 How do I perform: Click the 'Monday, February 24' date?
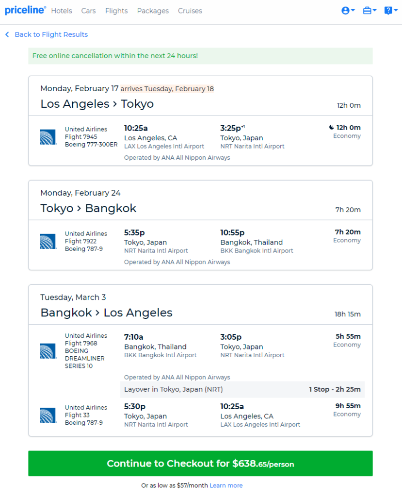click(x=80, y=193)
